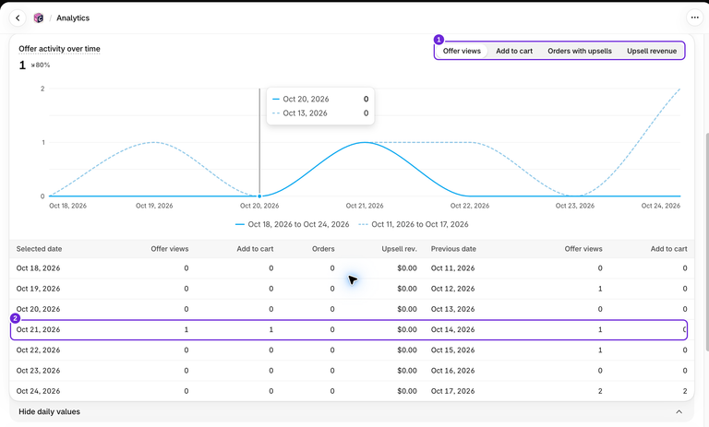709x427 pixels.
Task: Click the Oct 14, 2026 previous date cell
Action: coord(452,330)
